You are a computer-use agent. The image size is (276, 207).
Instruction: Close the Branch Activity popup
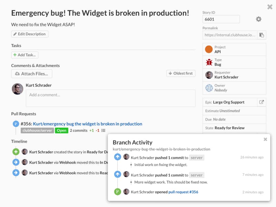[x=265, y=139]
